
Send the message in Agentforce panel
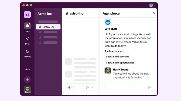[149, 87]
